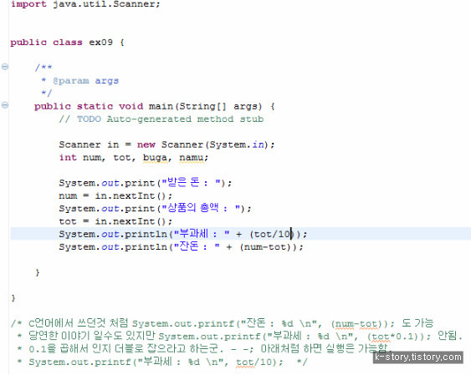This screenshot has width=471, height=375.
Task: Click the underlined variable buga
Action: click(x=155, y=158)
